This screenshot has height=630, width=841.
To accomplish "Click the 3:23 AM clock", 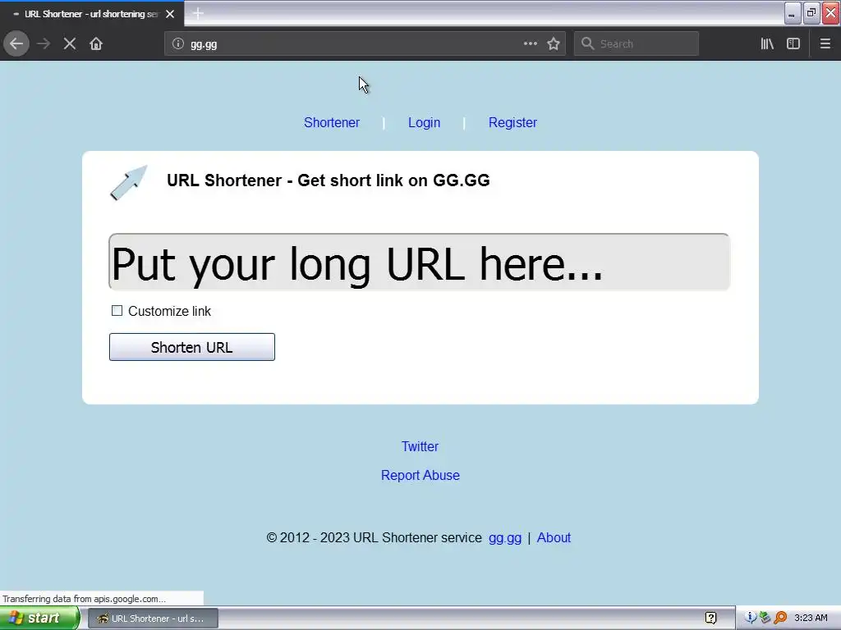I will coord(811,619).
